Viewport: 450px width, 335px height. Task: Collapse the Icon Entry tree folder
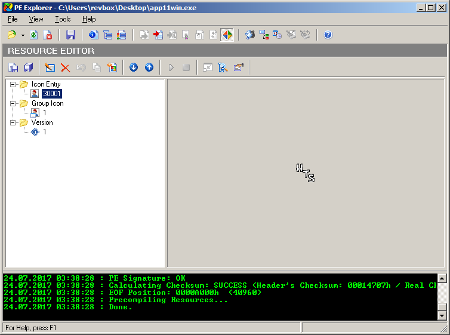click(x=13, y=84)
